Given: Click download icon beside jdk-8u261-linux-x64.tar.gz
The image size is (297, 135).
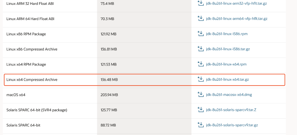Looking at the screenshot, I should (x=200, y=79).
